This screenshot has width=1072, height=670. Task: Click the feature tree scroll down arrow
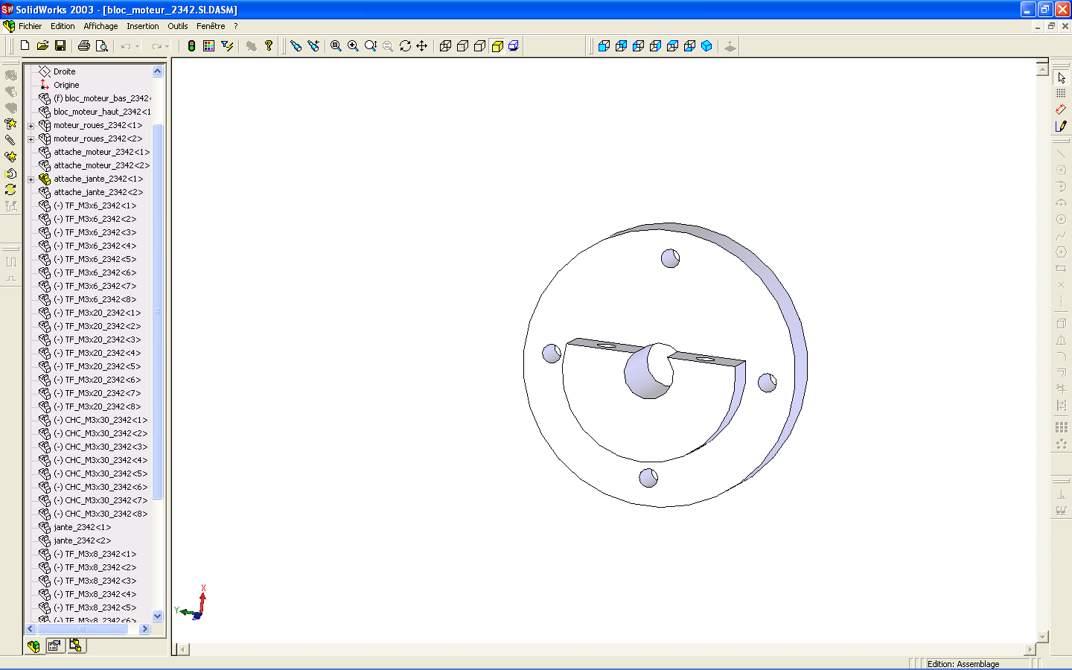coord(157,616)
